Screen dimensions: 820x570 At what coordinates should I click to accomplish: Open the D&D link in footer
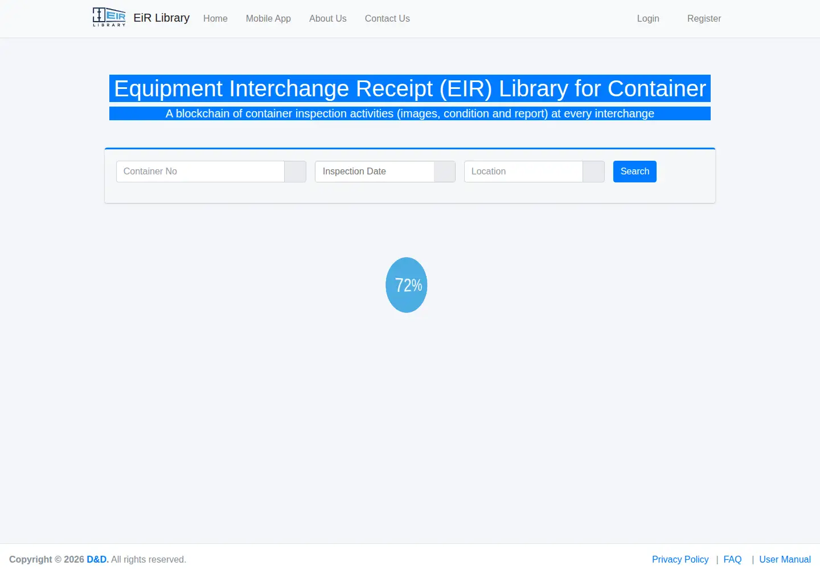pos(97,560)
